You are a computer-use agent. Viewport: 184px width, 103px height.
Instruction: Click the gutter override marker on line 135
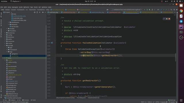tap(52, 43)
